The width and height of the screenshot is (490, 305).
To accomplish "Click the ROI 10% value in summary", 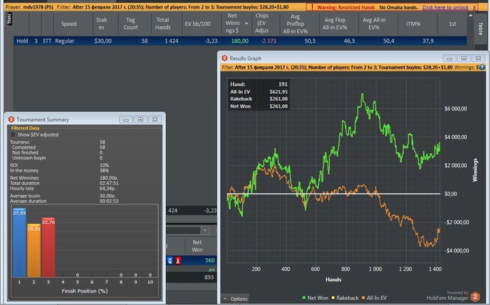I will (x=104, y=165).
